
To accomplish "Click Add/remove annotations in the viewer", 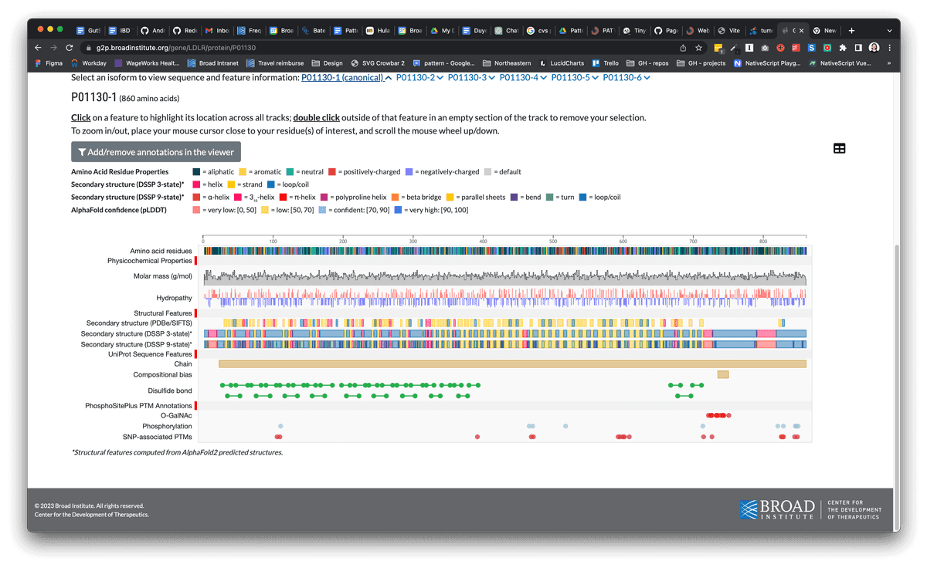I will click(156, 152).
